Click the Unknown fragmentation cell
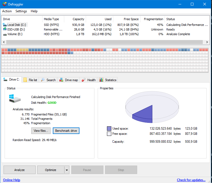 (x=157, y=29)
